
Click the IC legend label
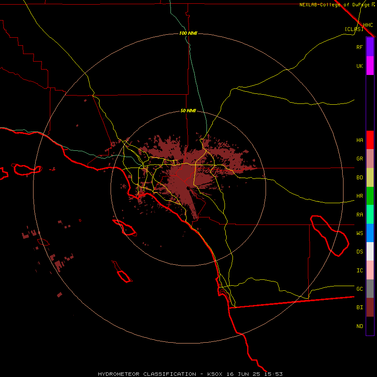(359, 271)
